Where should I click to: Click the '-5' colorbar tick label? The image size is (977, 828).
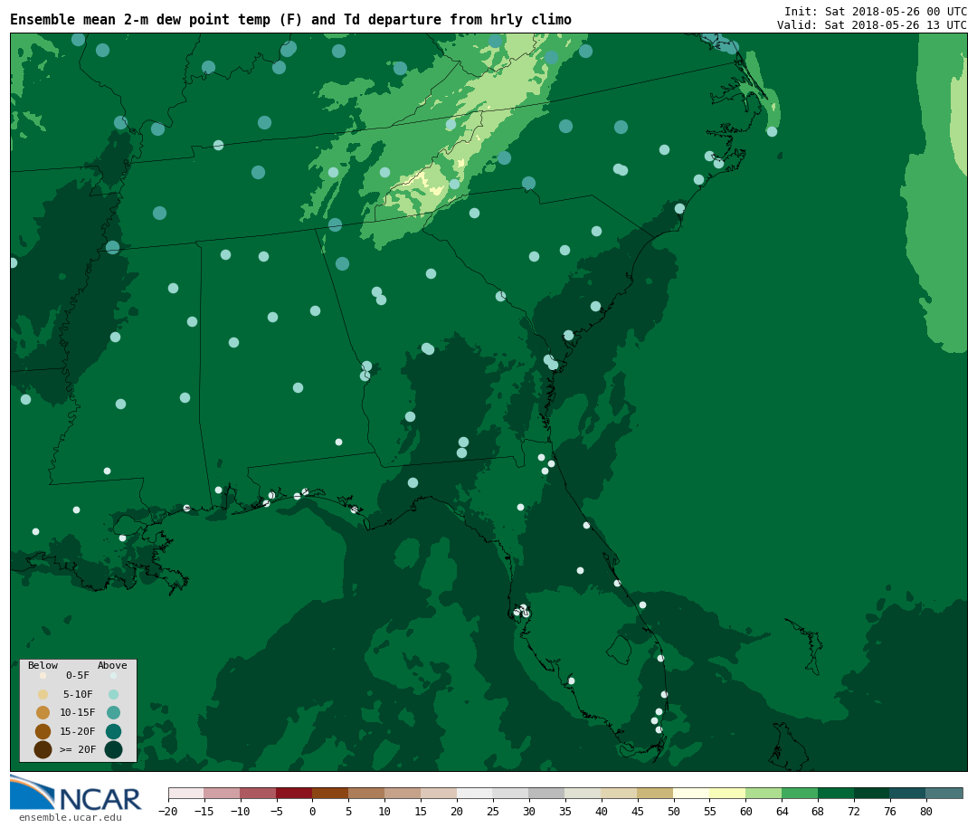[277, 811]
